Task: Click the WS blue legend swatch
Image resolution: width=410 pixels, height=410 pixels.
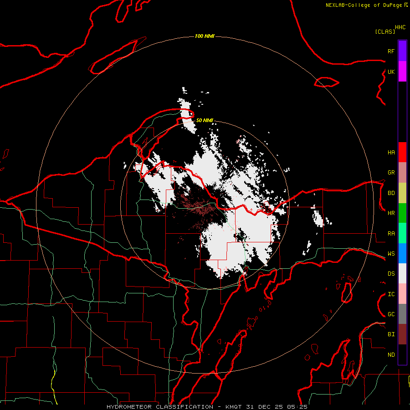Action: point(402,253)
